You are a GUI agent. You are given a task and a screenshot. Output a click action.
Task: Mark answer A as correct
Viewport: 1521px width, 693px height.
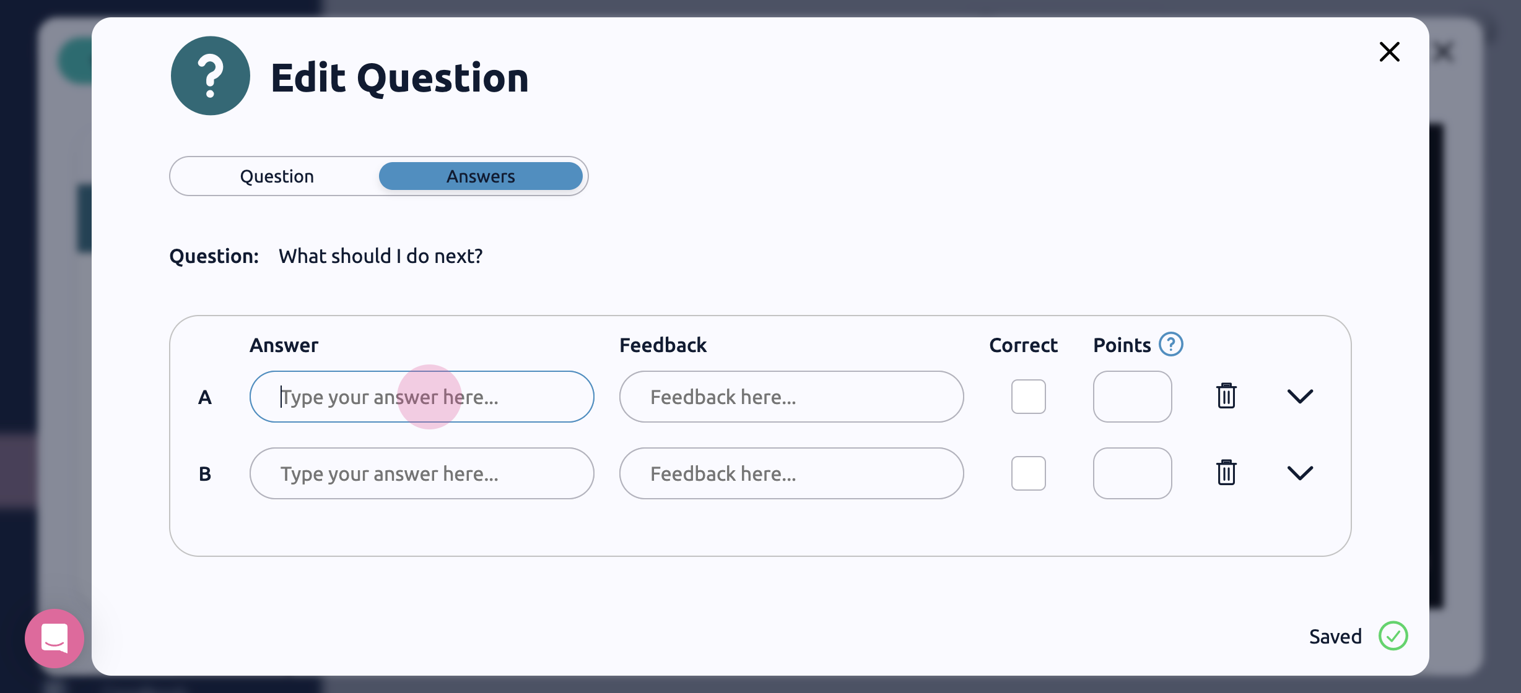(1028, 396)
